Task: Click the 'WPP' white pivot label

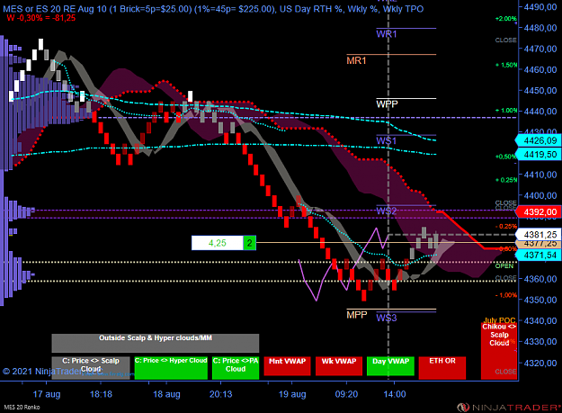Action: click(x=387, y=104)
